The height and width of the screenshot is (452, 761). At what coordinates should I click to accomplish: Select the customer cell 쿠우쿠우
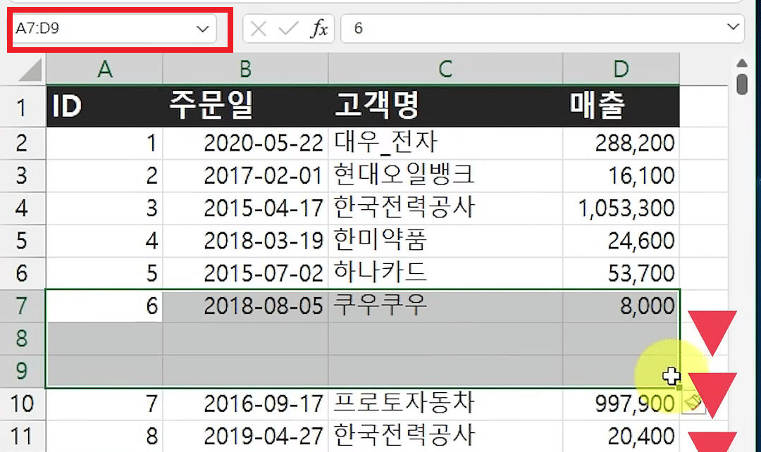pyautogui.click(x=445, y=306)
